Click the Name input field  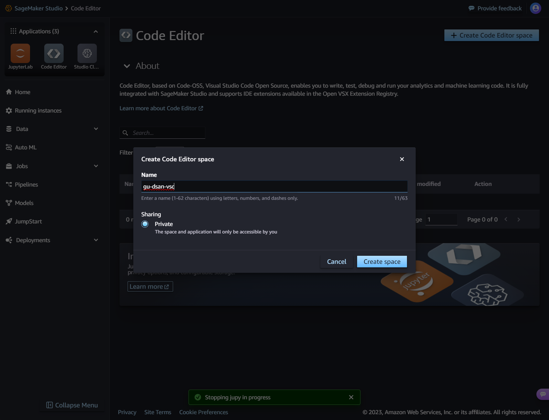274,187
